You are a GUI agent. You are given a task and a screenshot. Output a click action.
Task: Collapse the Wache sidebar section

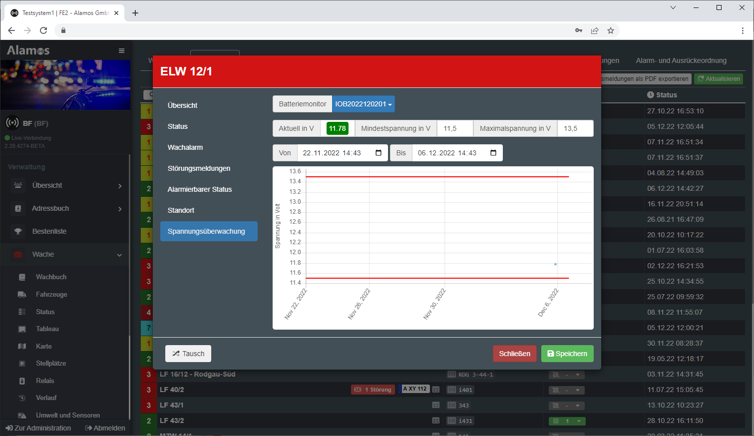[119, 255]
